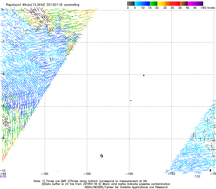Viewport: 216px width, 189px height.
Task: Select the gray 0-5 knots legend swatch
Action: click(131, 3)
